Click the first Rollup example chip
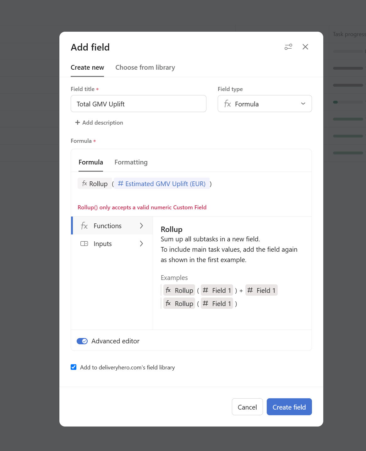Image resolution: width=366 pixels, height=451 pixels. 179,290
